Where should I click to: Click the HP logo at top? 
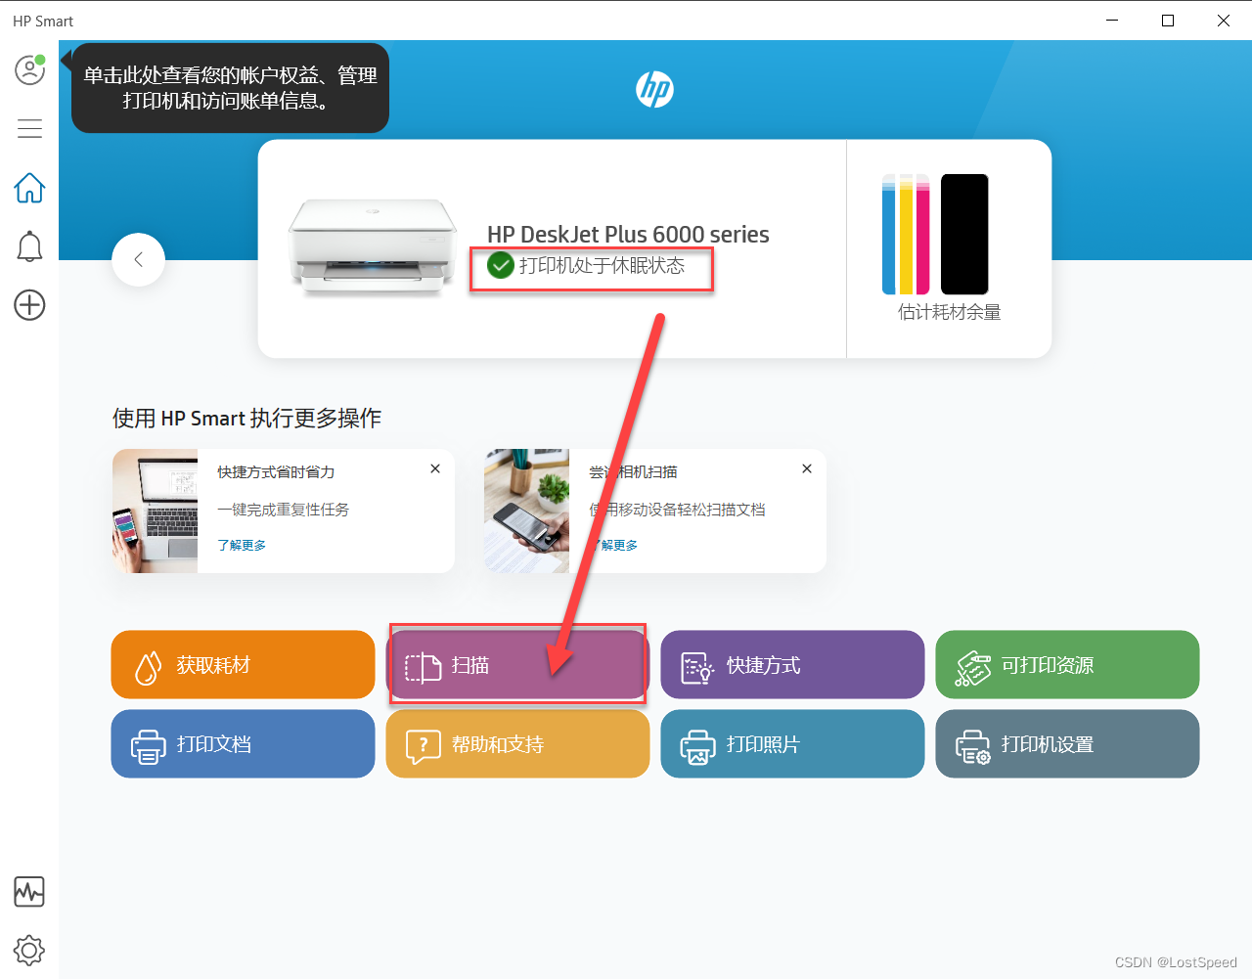click(x=654, y=90)
